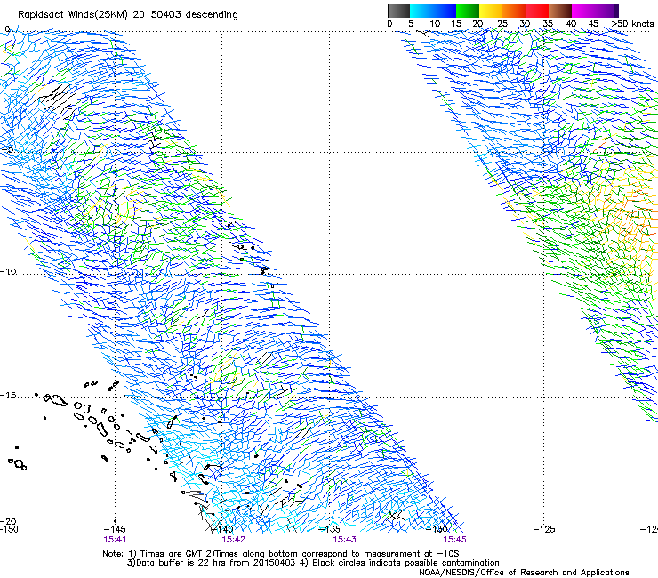
Task: Click the '-140' longitude axis label
Action: [223, 529]
